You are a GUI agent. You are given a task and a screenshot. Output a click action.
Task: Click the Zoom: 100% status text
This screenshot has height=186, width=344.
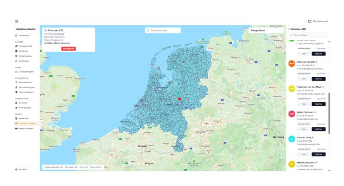[96, 167]
